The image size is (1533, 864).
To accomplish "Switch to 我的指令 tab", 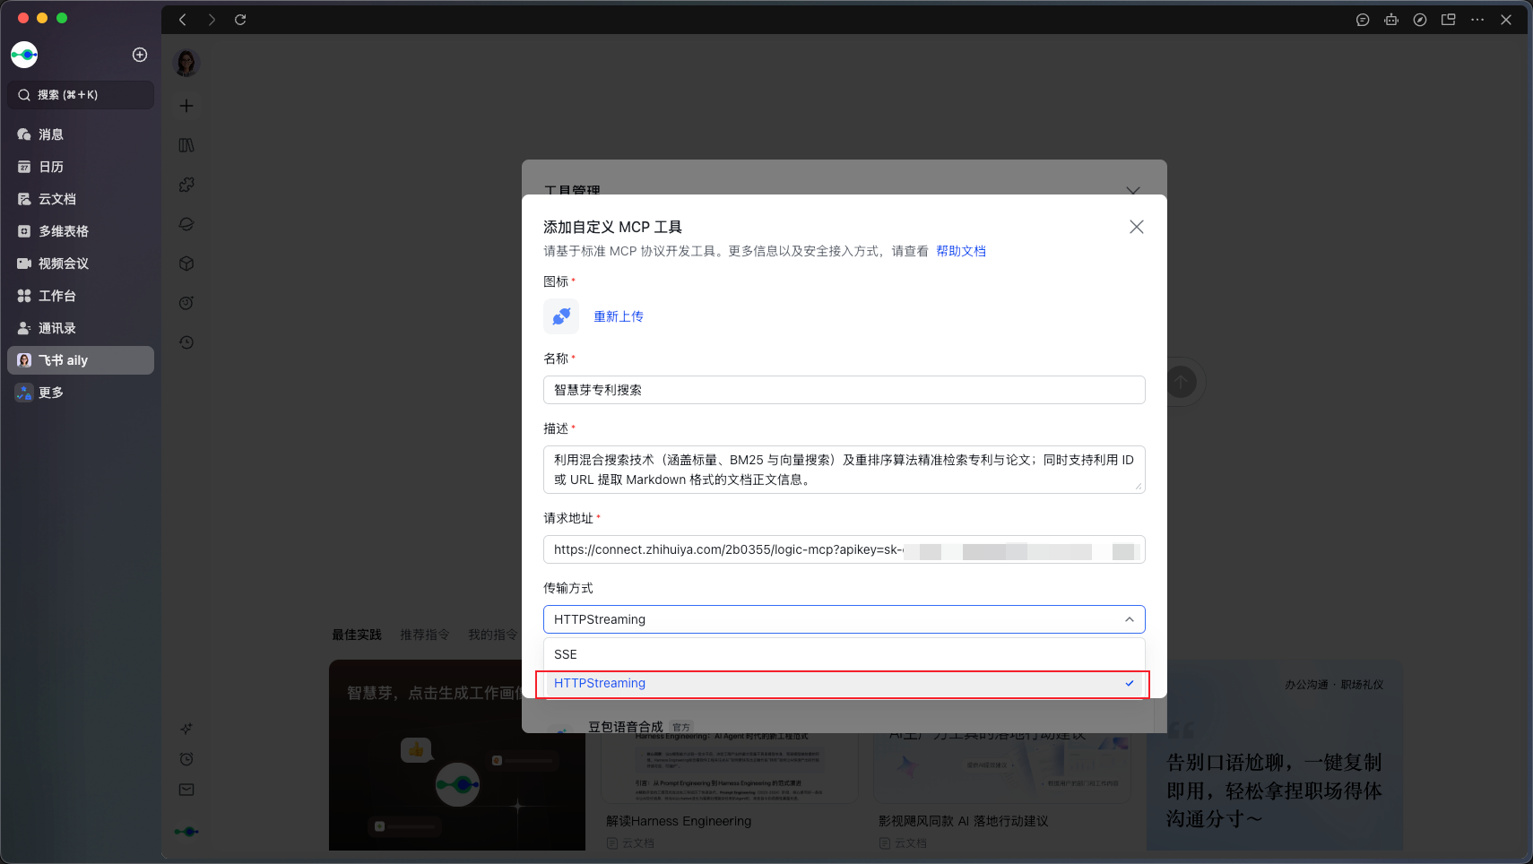I will 493,635.
